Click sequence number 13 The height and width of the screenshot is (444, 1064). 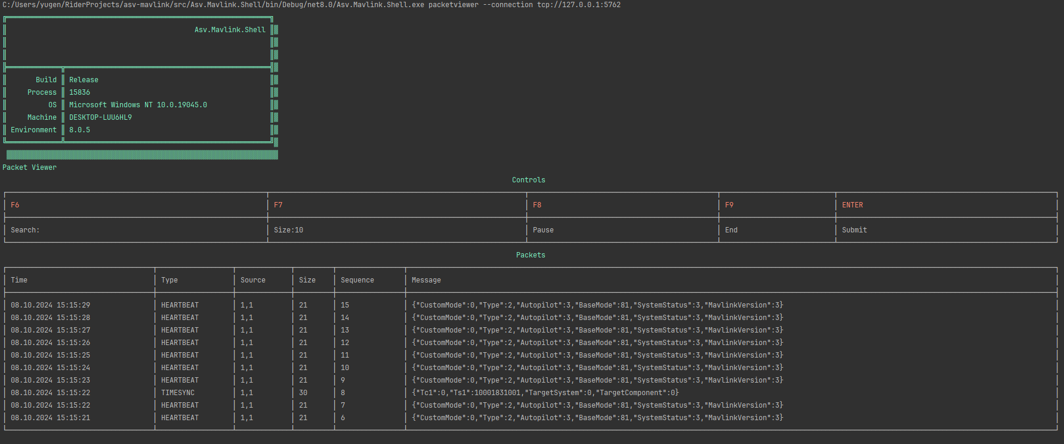(x=345, y=330)
